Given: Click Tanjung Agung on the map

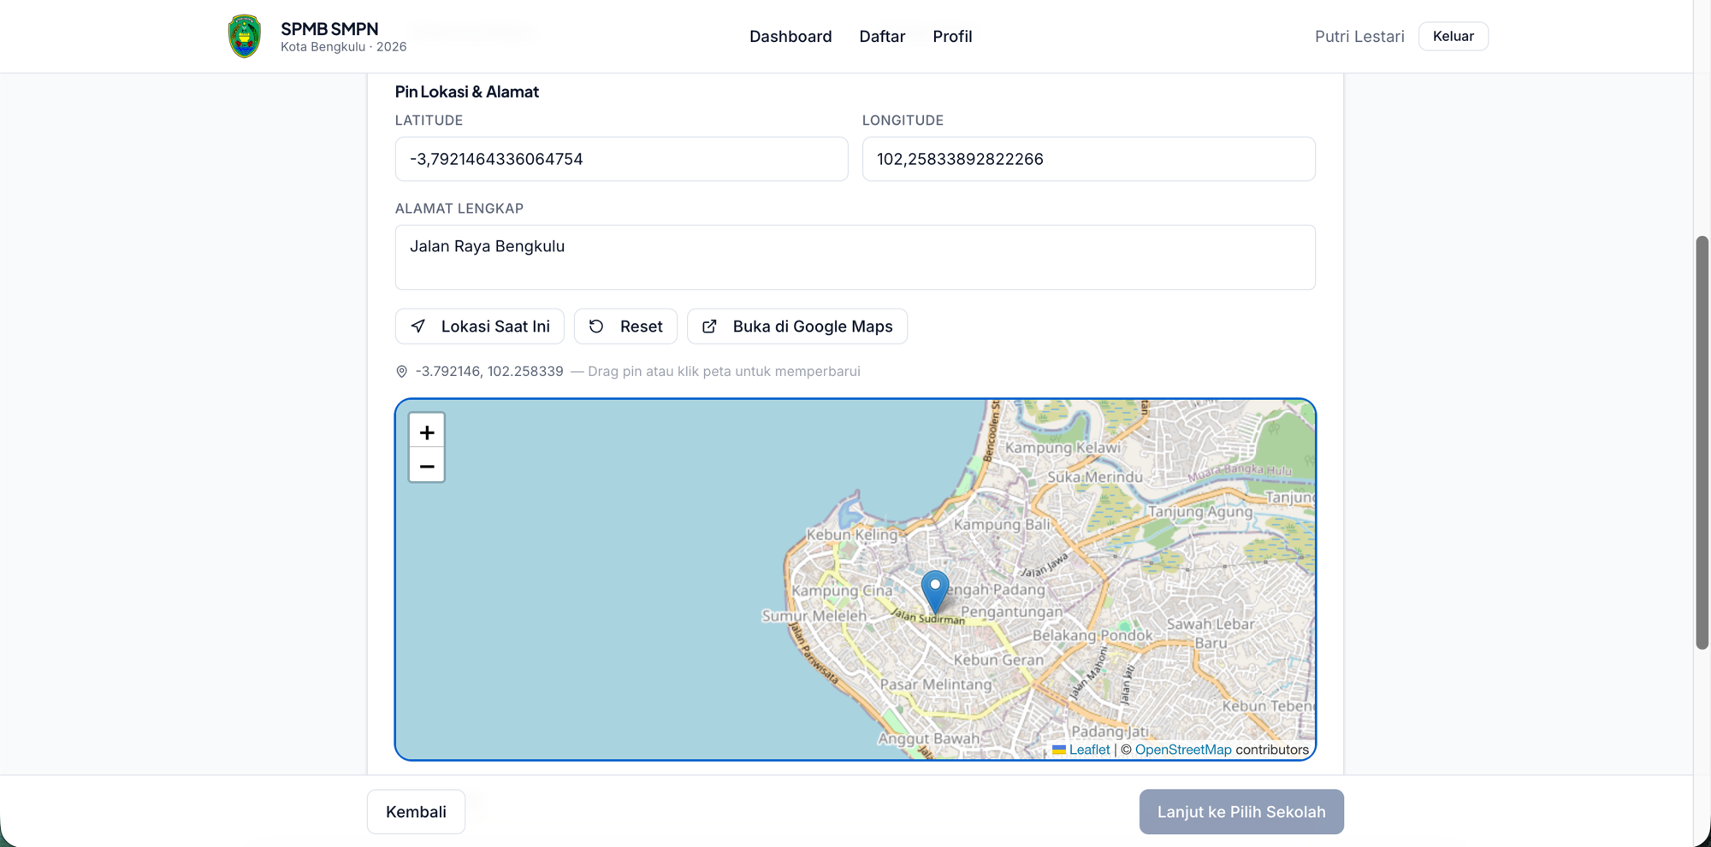Looking at the screenshot, I should (x=1200, y=512).
